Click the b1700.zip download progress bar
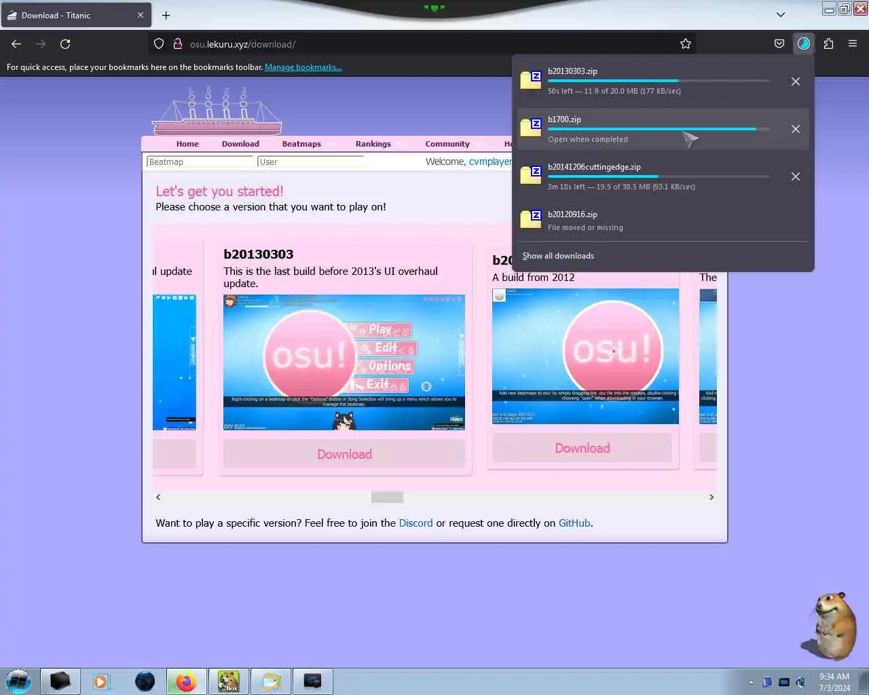 tap(659, 129)
